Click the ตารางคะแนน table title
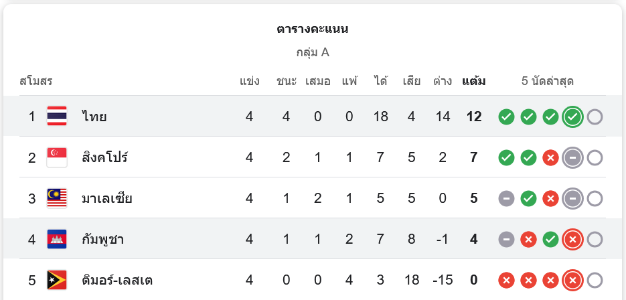Viewport: 626px width, 300px height. [x=313, y=29]
